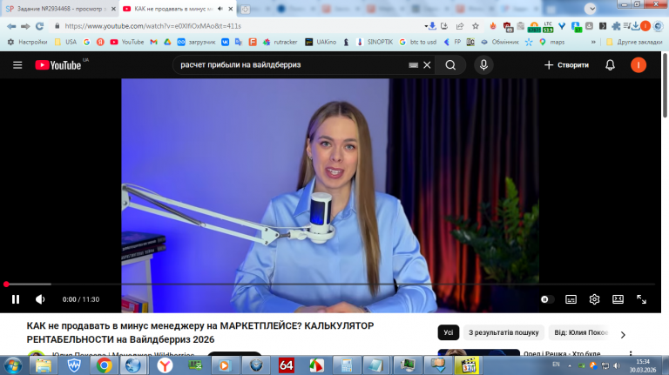Bookmark this page with the star
The height and width of the screenshot is (375, 669).
[476, 26]
